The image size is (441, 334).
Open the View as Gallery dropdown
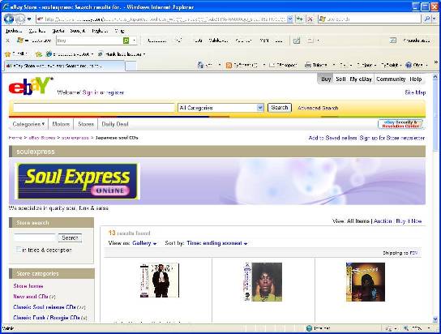click(x=144, y=243)
